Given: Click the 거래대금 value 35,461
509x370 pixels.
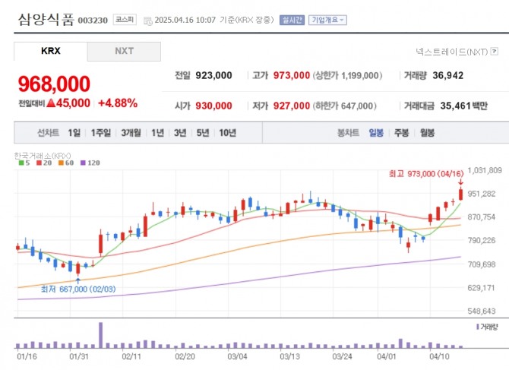Looking at the screenshot, I should 455,106.
